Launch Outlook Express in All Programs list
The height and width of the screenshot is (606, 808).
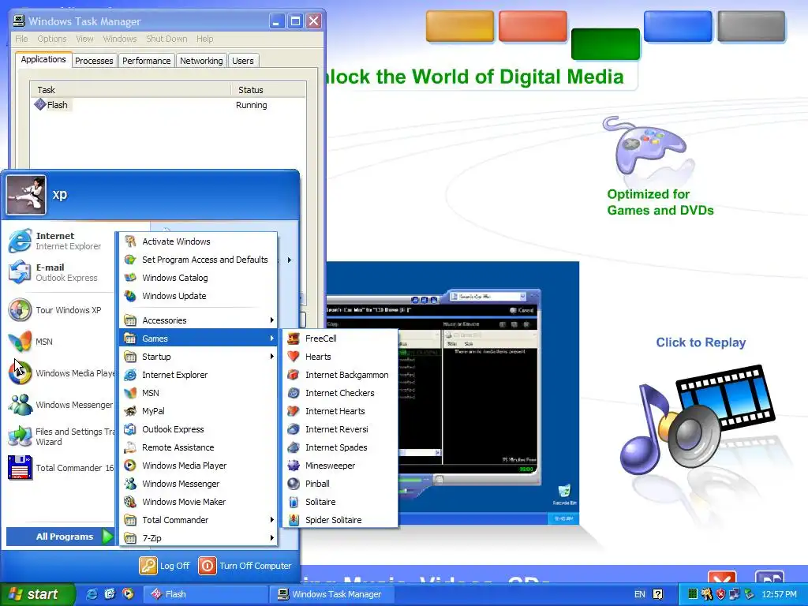pos(198,429)
